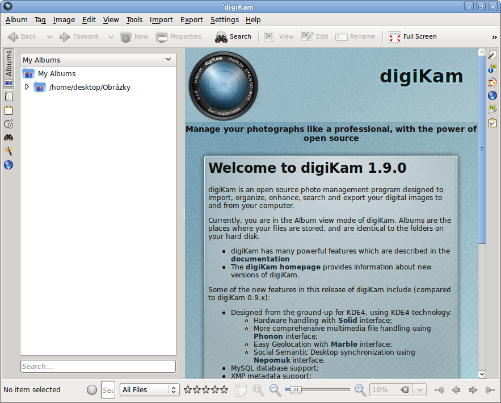Open the binoculars Searches tab in left sidebar
This screenshot has width=501, height=403.
pos(9,138)
